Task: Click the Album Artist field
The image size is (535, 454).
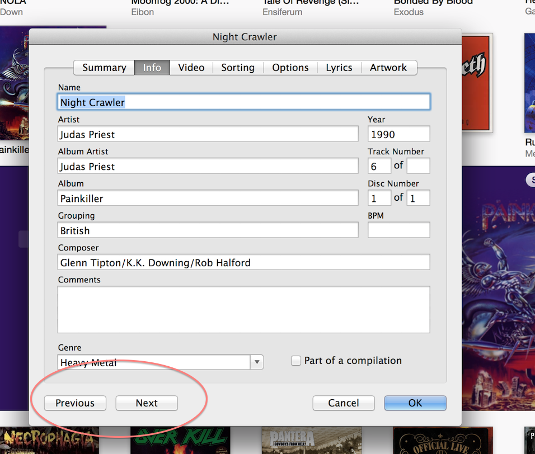Action: coord(208,166)
